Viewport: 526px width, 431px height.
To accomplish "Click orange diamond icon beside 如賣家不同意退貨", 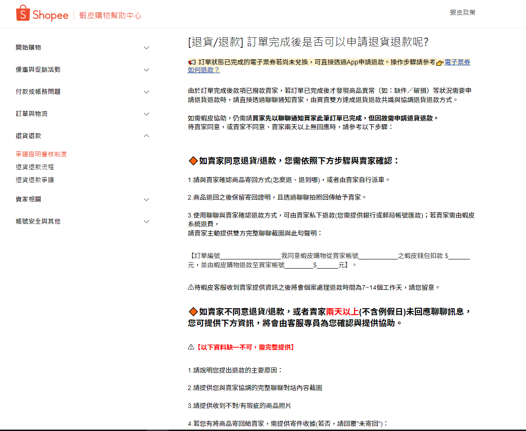I will point(193,312).
